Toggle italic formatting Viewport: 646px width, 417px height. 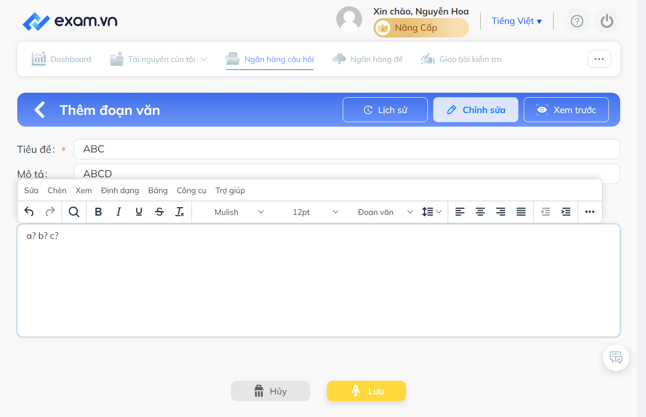119,212
